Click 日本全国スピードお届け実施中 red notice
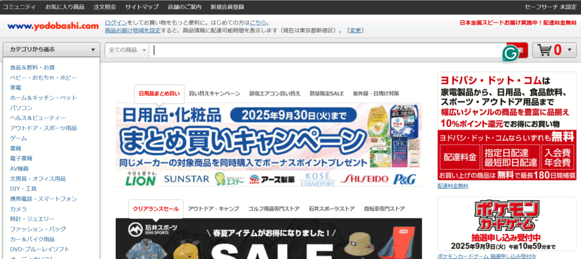The image size is (581, 259). 518,23
